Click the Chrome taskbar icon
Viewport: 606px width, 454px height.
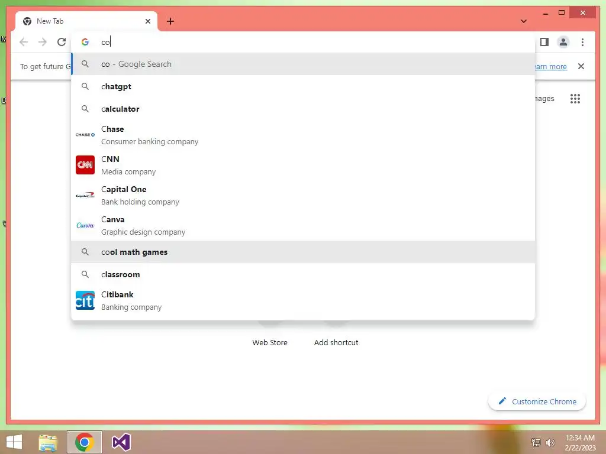(85, 442)
